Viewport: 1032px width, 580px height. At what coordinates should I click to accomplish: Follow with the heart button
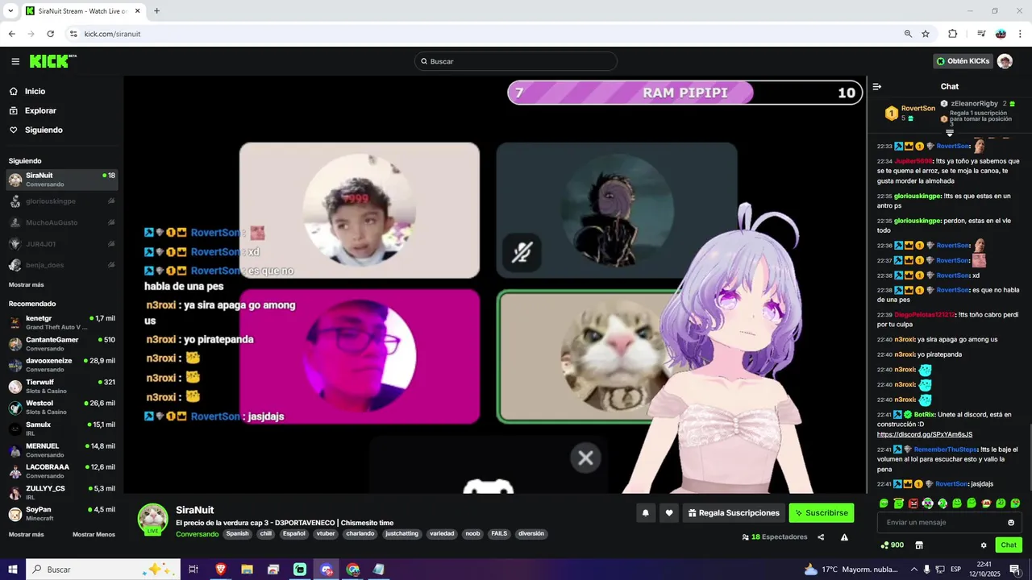coord(668,512)
